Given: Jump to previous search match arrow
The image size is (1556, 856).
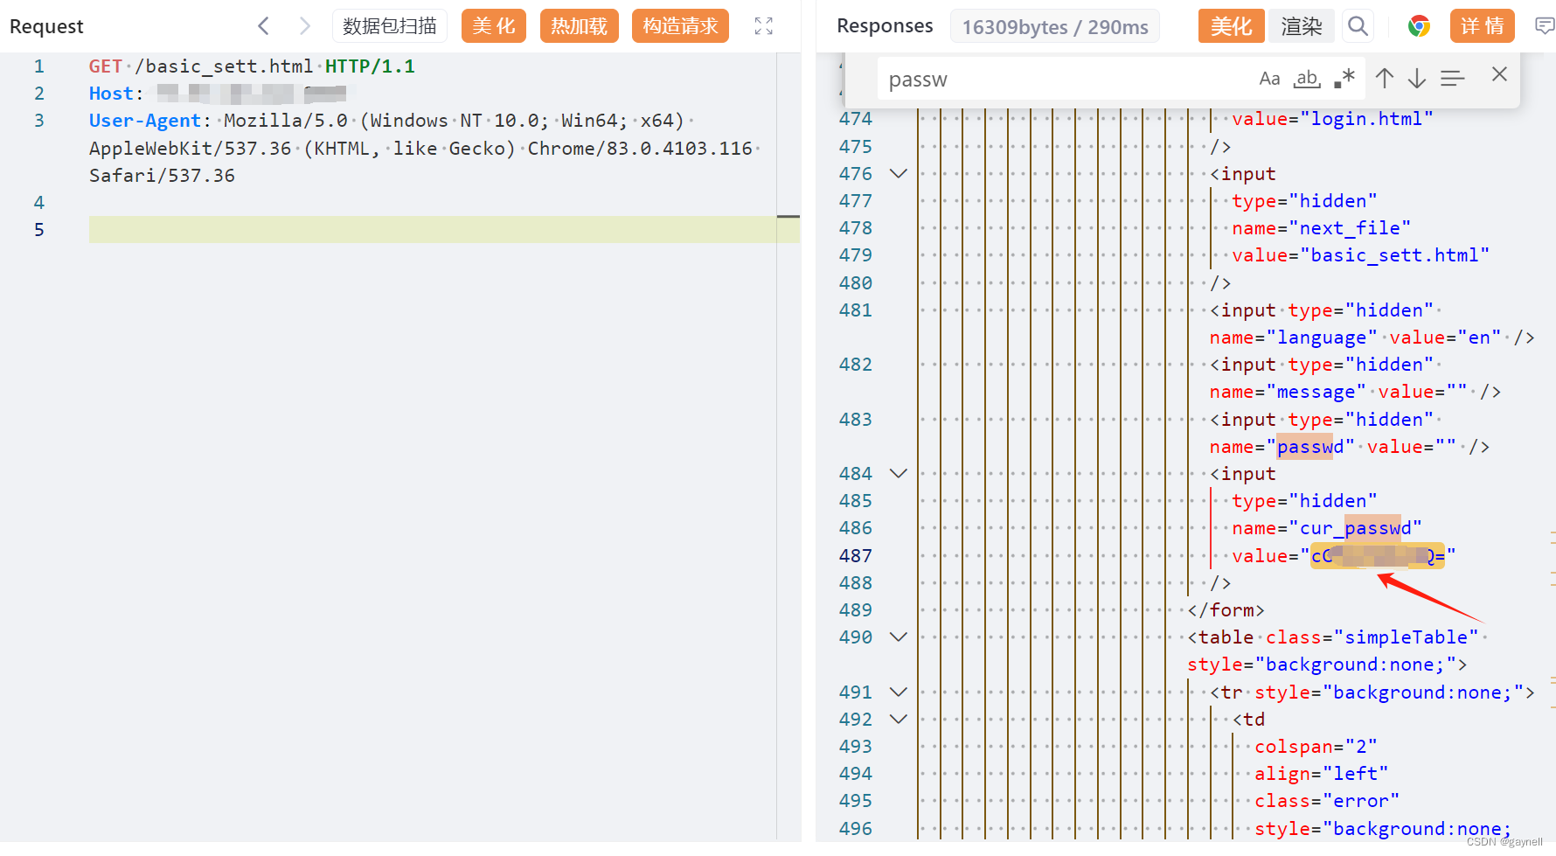Looking at the screenshot, I should (x=1385, y=78).
